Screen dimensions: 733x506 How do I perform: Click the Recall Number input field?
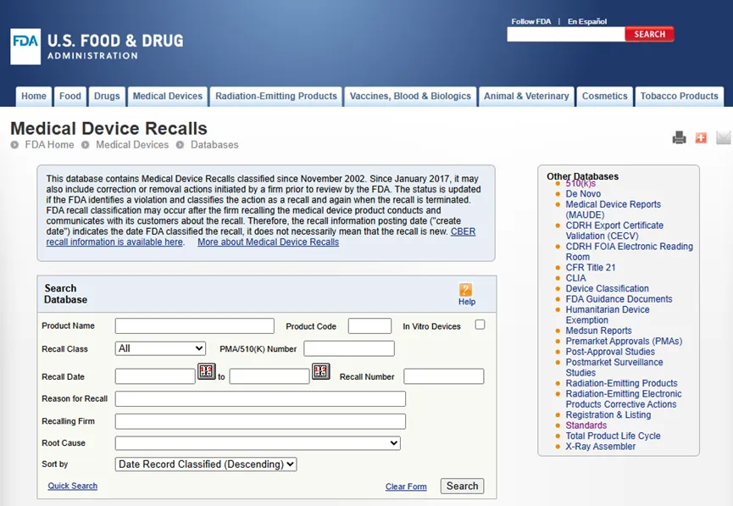[x=444, y=376]
